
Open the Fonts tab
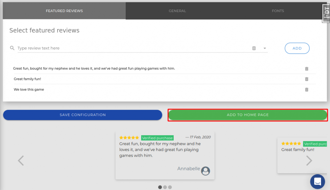278,11
